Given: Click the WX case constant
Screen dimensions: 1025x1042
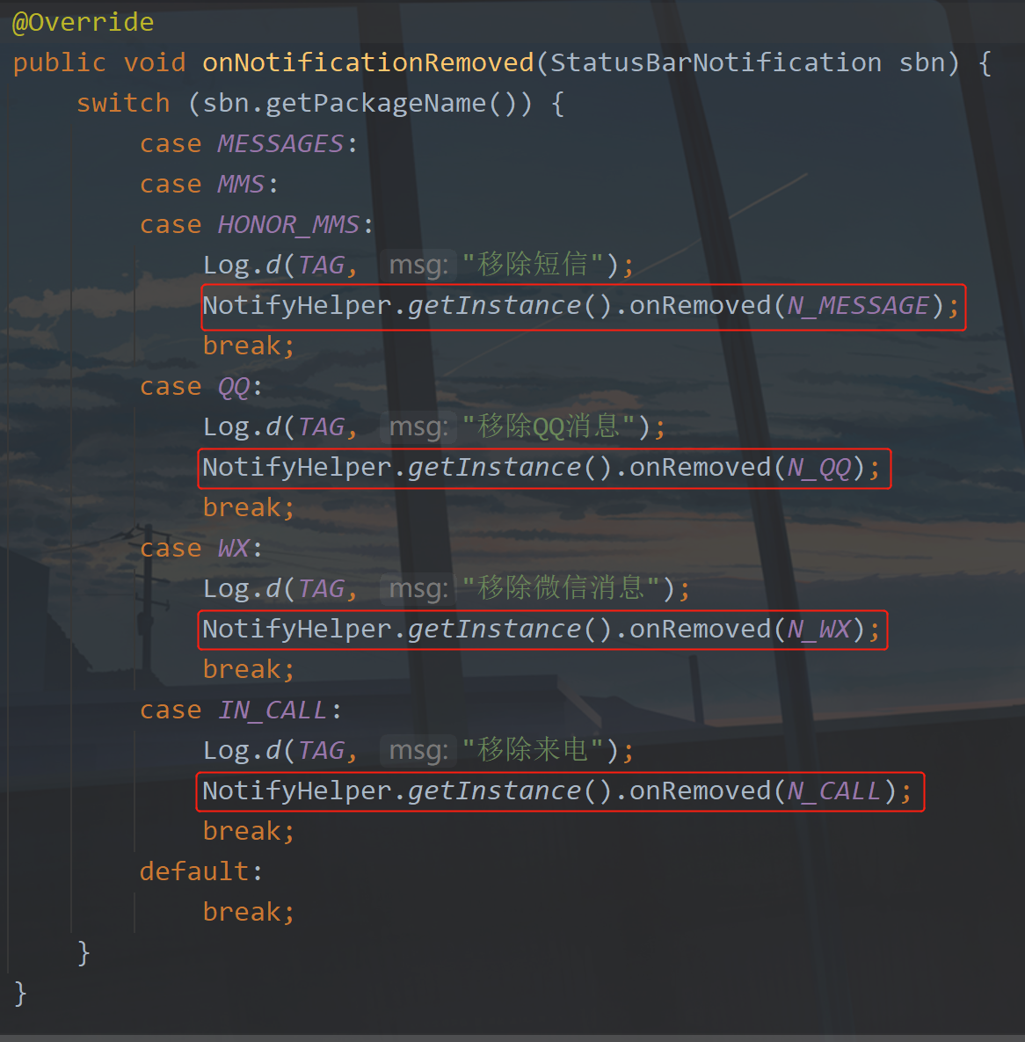Looking at the screenshot, I should pyautogui.click(x=233, y=549).
